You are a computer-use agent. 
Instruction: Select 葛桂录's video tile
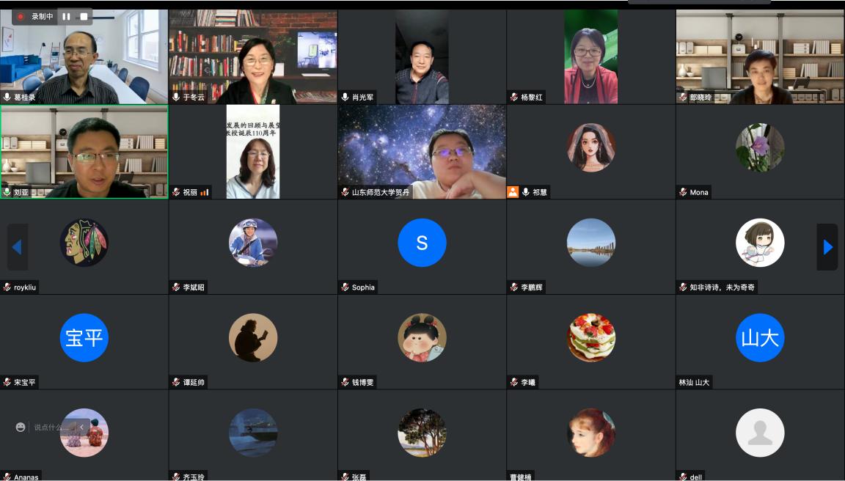tap(84, 56)
